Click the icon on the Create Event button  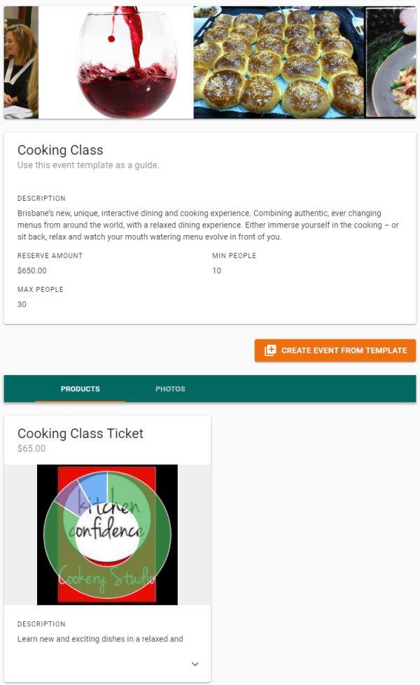pos(270,351)
